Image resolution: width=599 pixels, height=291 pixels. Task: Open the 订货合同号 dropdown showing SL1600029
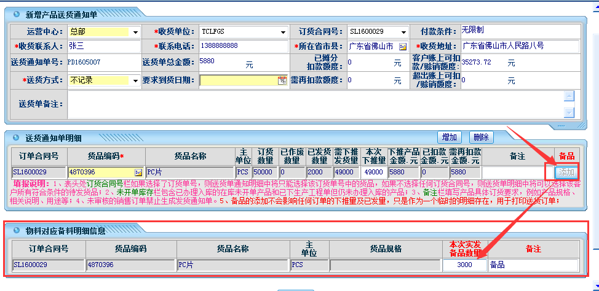pos(403,31)
